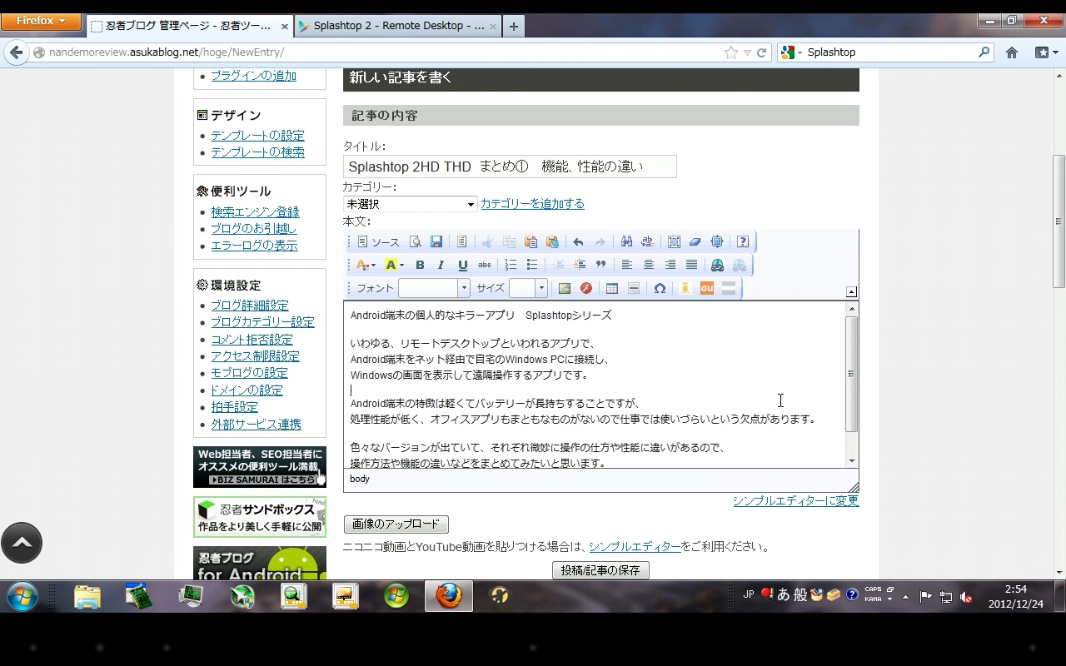The height and width of the screenshot is (666, 1066).
Task: Open the Windows Start button
Action: (22, 596)
